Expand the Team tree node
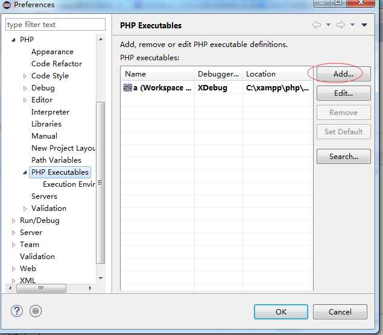The height and width of the screenshot is (335, 383). [13, 245]
